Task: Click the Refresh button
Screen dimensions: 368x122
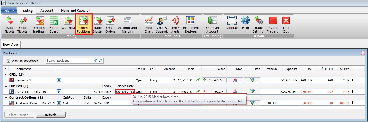Action: pyautogui.click(x=51, y=115)
